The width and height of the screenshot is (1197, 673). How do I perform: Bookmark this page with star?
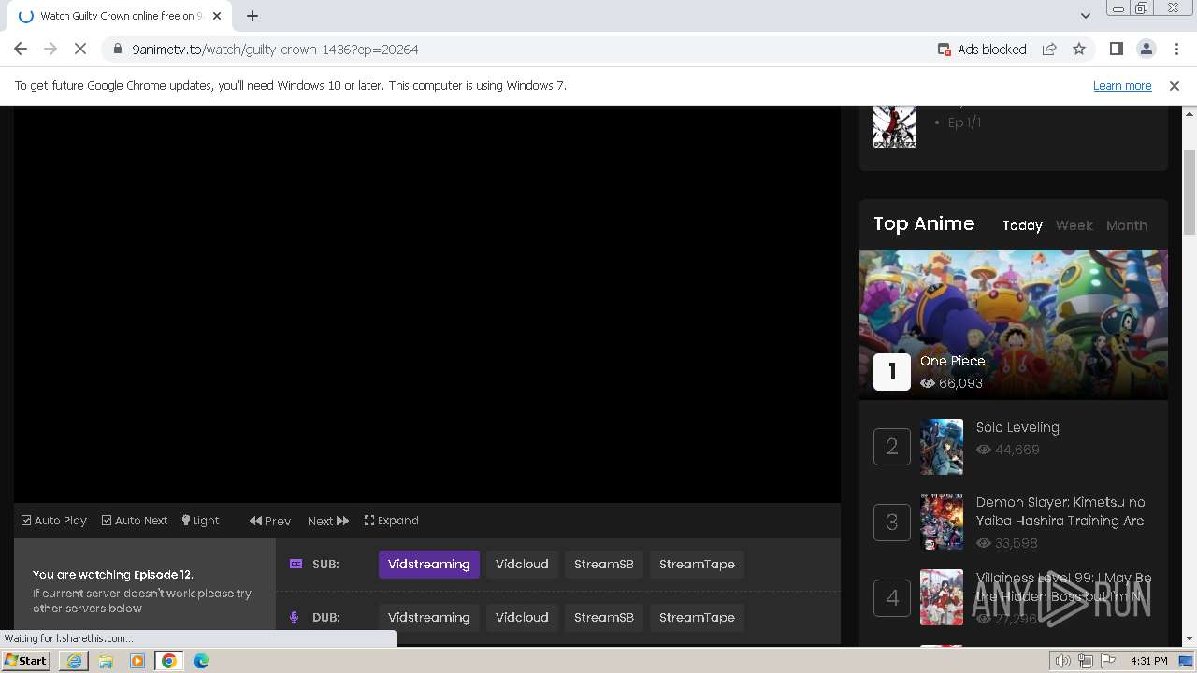coord(1079,50)
